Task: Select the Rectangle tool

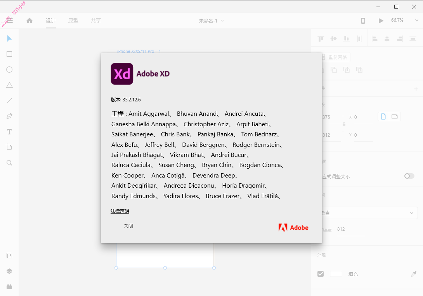Action: [x=9, y=54]
